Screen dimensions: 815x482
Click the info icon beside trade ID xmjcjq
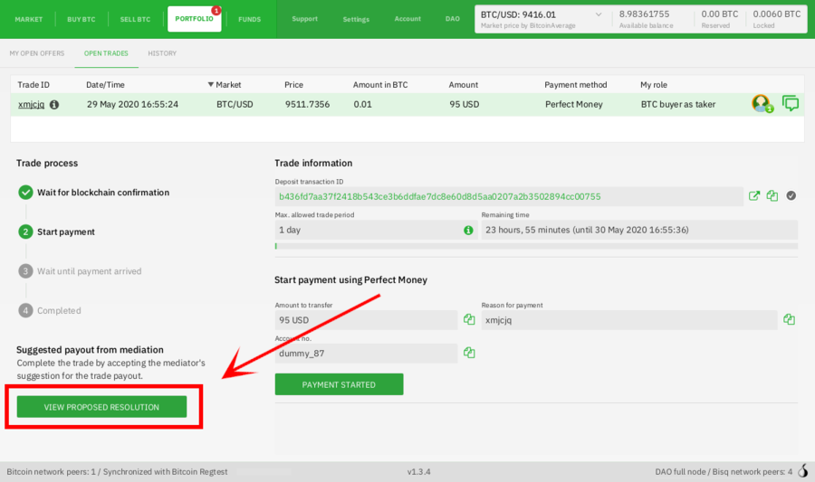coord(54,105)
